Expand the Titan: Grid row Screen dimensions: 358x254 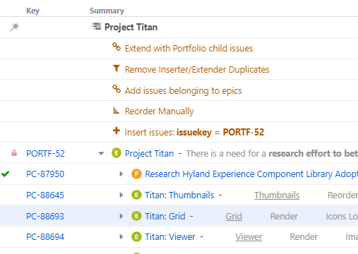click(121, 216)
